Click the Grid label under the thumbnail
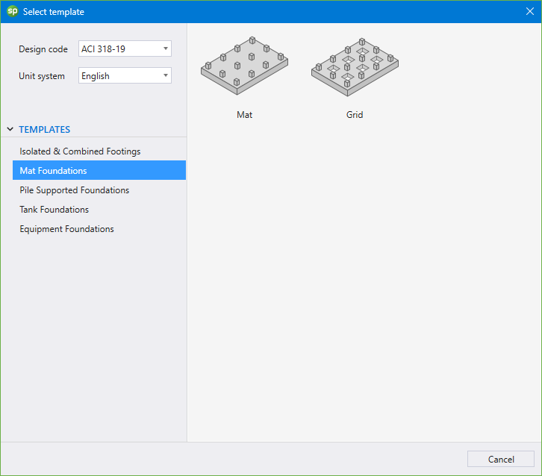Screen dimensions: 542x476 355,115
